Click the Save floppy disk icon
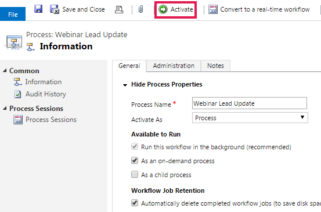 [x=38, y=9]
